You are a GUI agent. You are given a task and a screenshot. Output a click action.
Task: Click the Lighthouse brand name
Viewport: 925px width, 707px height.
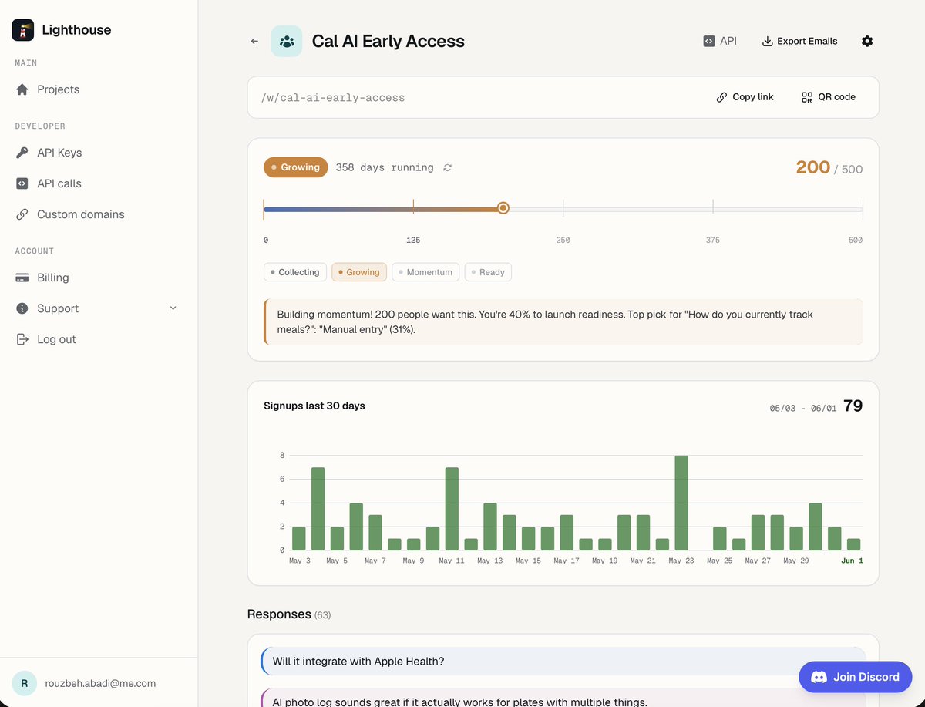(76, 30)
